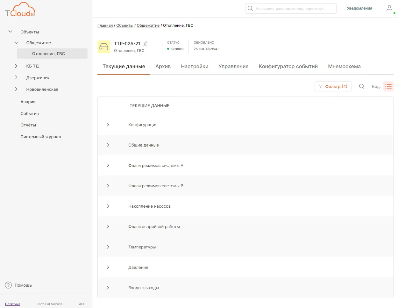Click the Помощь question mark icon
The width and height of the screenshot is (398, 308).
tap(8, 285)
